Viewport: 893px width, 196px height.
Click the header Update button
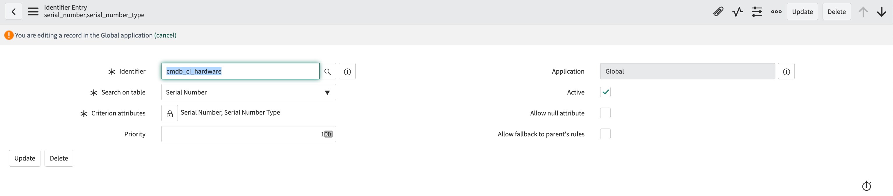pos(802,11)
